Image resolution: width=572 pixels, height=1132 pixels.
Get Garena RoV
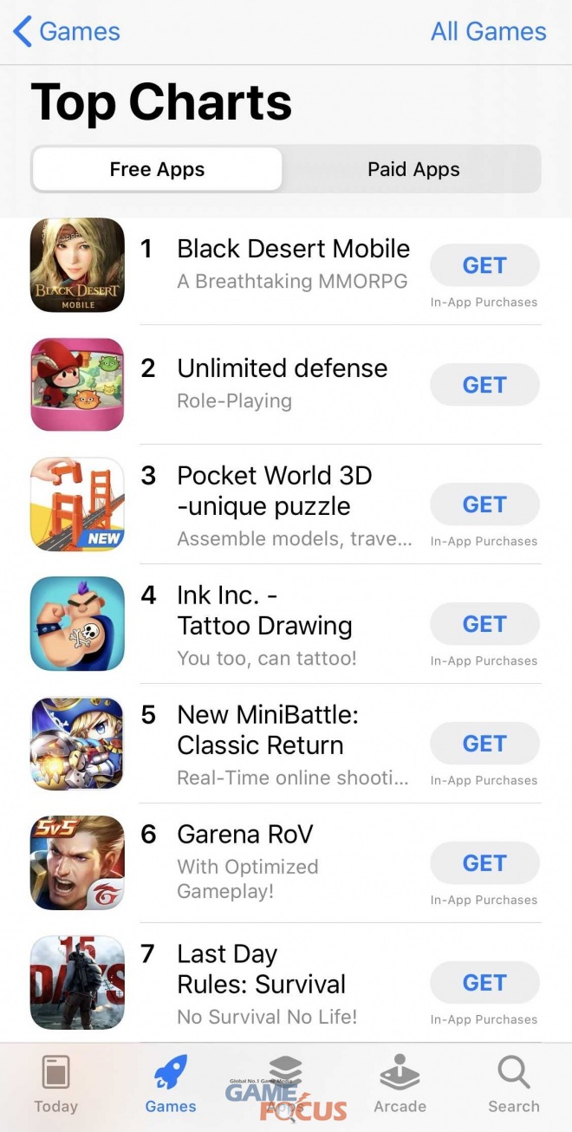click(x=484, y=863)
